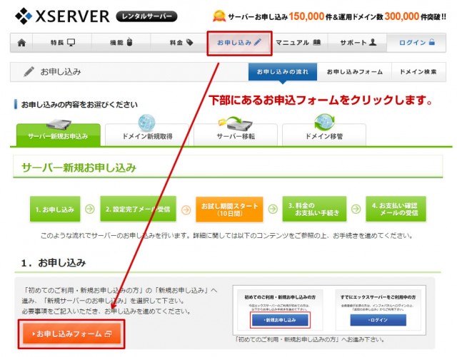Click step 1. お申し込み green box

click(x=55, y=209)
